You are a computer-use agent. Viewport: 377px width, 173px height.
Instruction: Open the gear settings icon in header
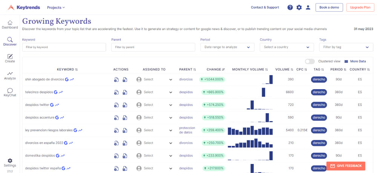point(299,8)
